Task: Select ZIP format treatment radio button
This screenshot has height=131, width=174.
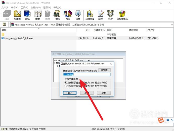Action: pos(66,86)
